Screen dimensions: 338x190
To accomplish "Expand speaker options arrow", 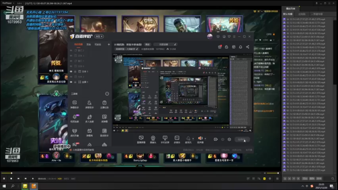I will pyautogui.click(x=205, y=139).
